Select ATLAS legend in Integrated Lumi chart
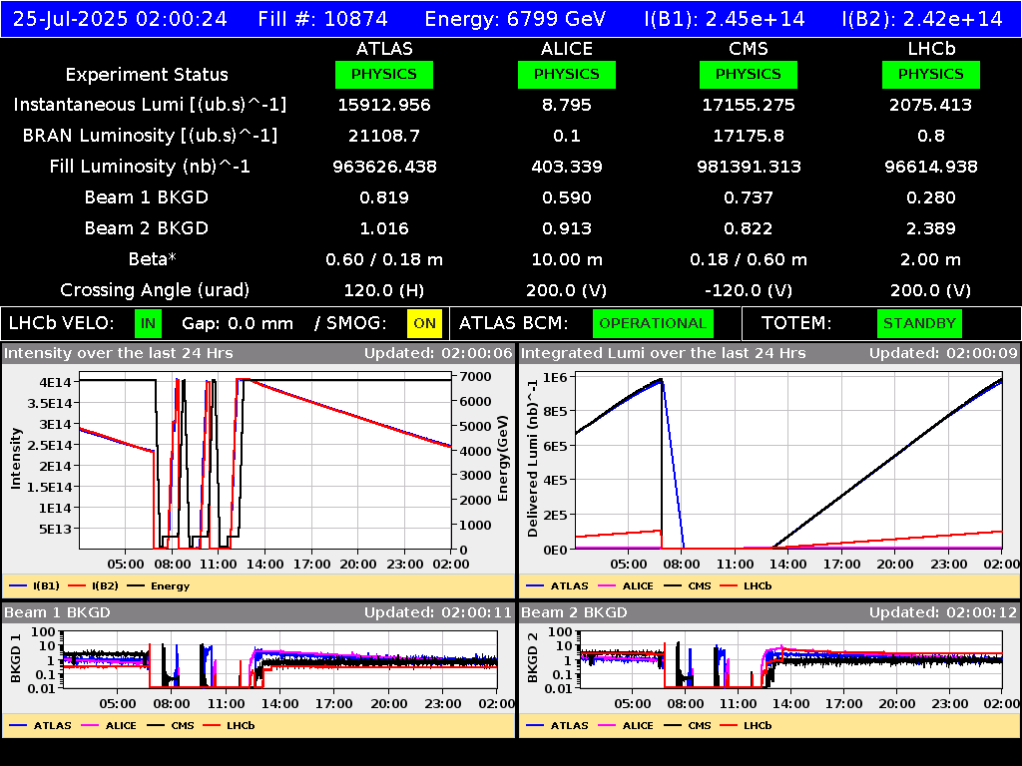Viewport: 1022px width, 766px height. tap(557, 585)
